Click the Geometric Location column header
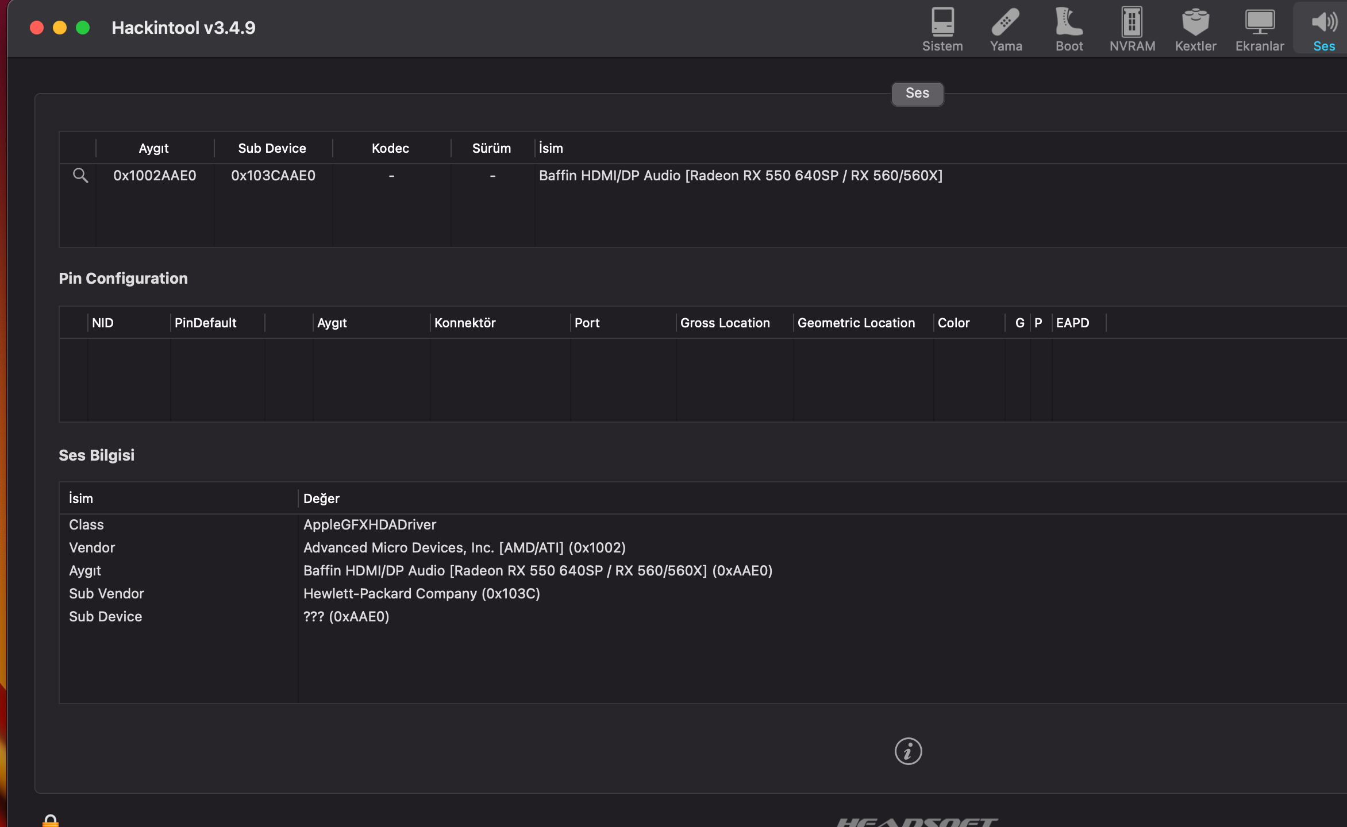This screenshot has height=827, width=1347. tap(856, 323)
